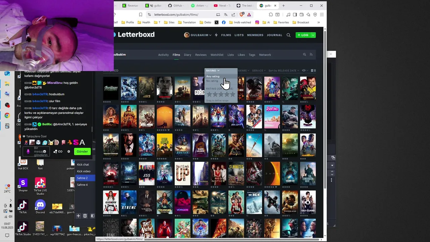Open TikTok LIVE Studio desktop shortcut
Image resolution: width=430 pixels, height=242 pixels.
coord(40,186)
